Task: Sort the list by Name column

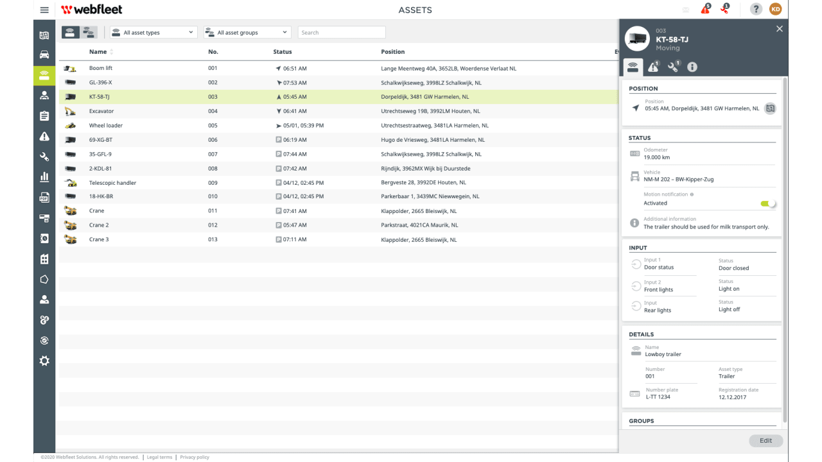Action: (x=101, y=52)
